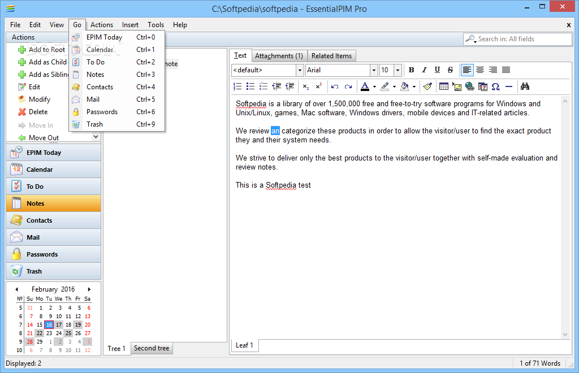The image size is (579, 373).
Task: Toggle strikethrough formatting
Action: 450,70
